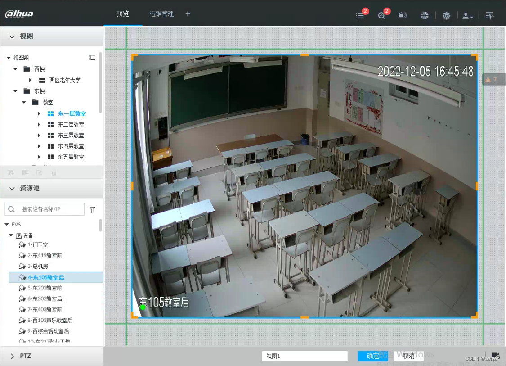The width and height of the screenshot is (506, 366).
Task: Click the edit view icon
Action: (x=40, y=173)
